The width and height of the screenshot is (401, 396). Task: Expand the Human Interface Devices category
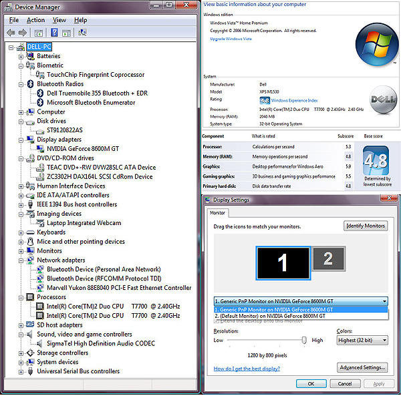pyautogui.click(x=21, y=186)
